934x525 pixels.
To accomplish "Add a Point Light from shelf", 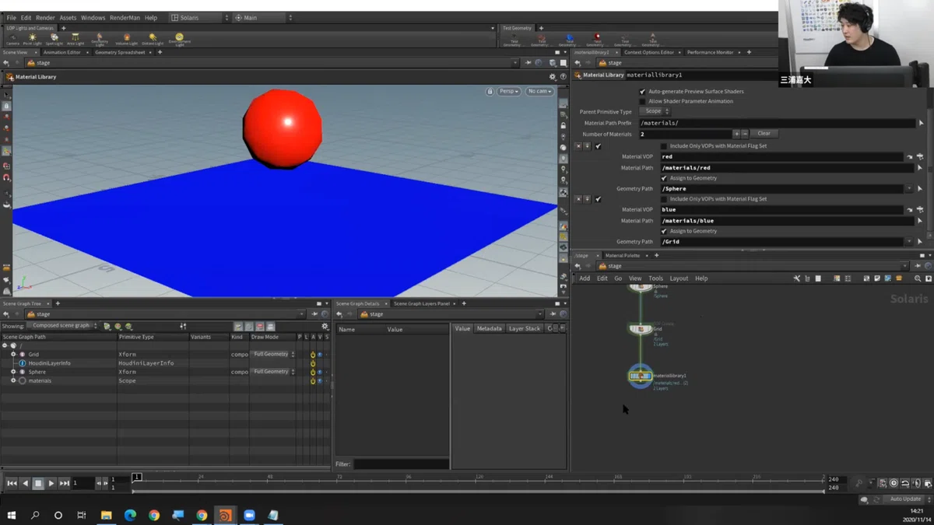I will pyautogui.click(x=33, y=39).
